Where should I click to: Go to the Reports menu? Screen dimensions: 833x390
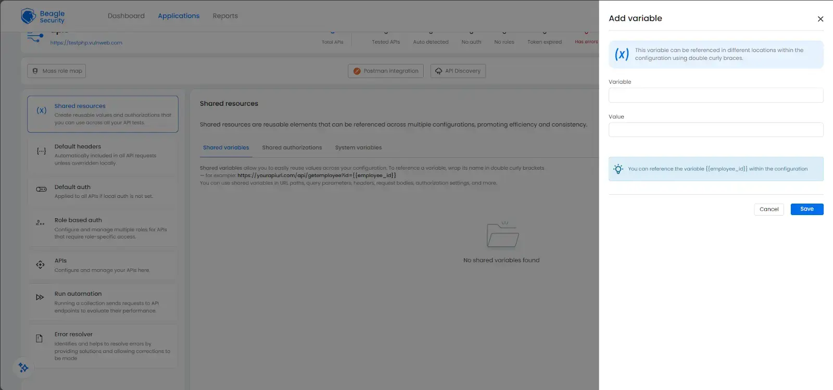tap(225, 16)
